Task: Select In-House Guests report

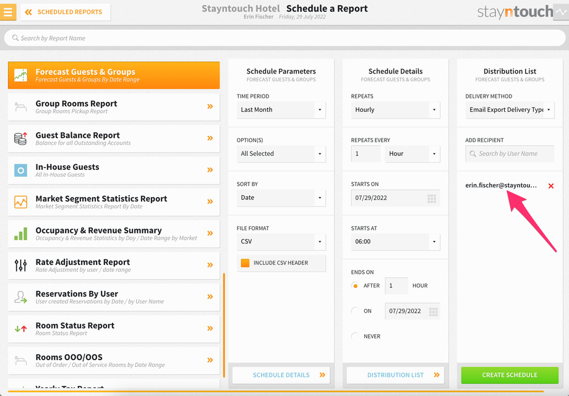Action: pyautogui.click(x=114, y=170)
